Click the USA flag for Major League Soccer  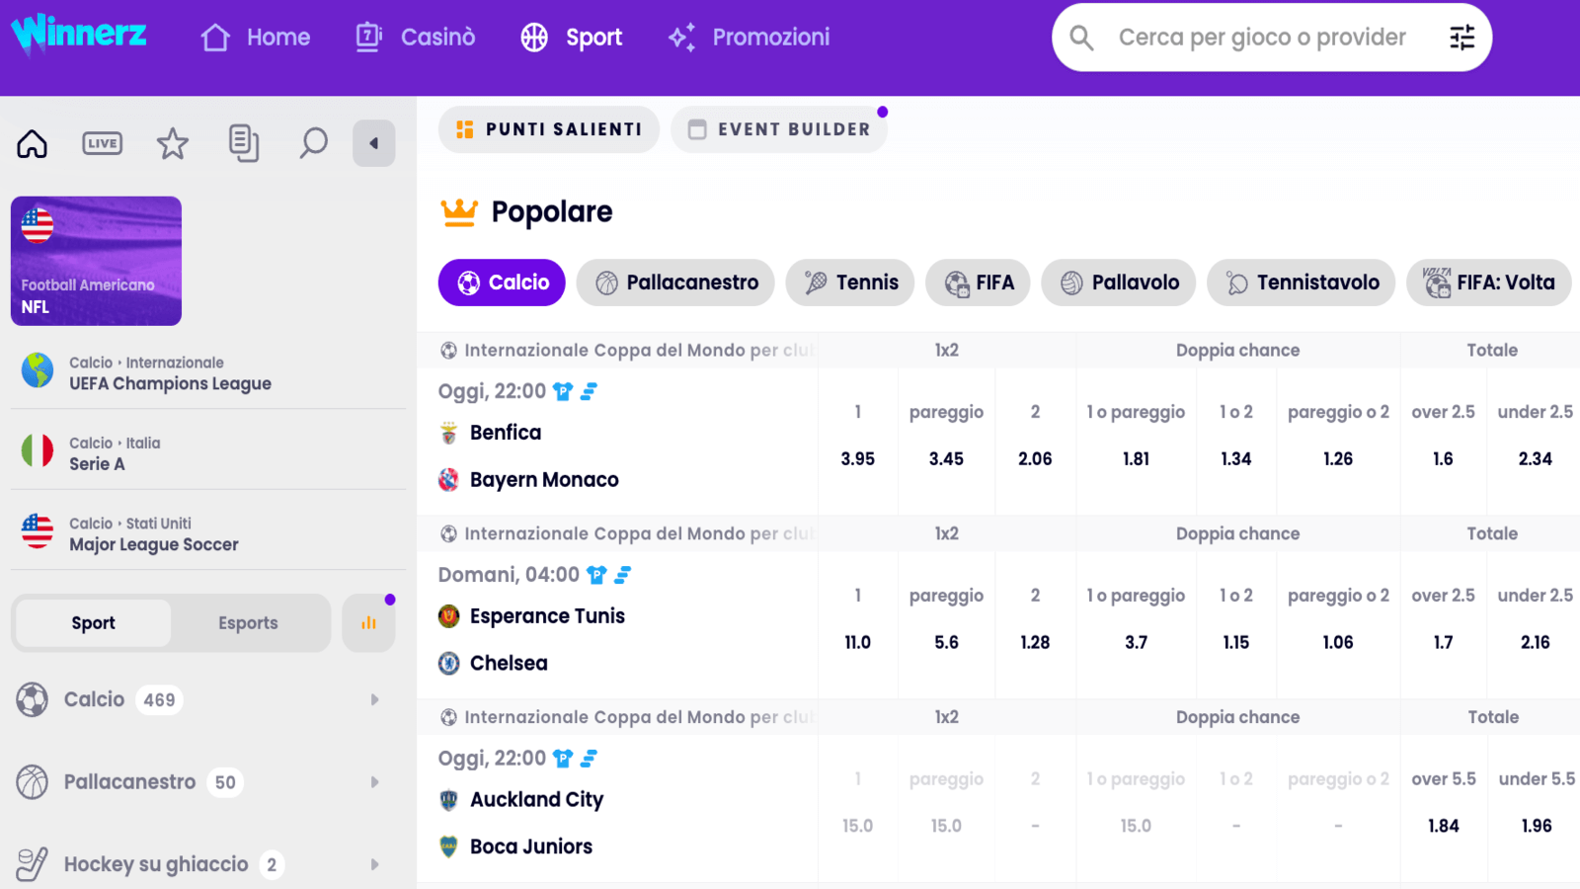point(38,531)
